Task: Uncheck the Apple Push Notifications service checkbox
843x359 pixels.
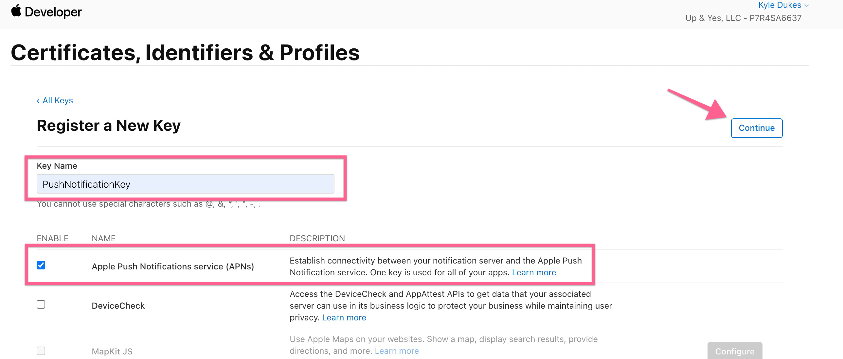Action: [x=41, y=265]
